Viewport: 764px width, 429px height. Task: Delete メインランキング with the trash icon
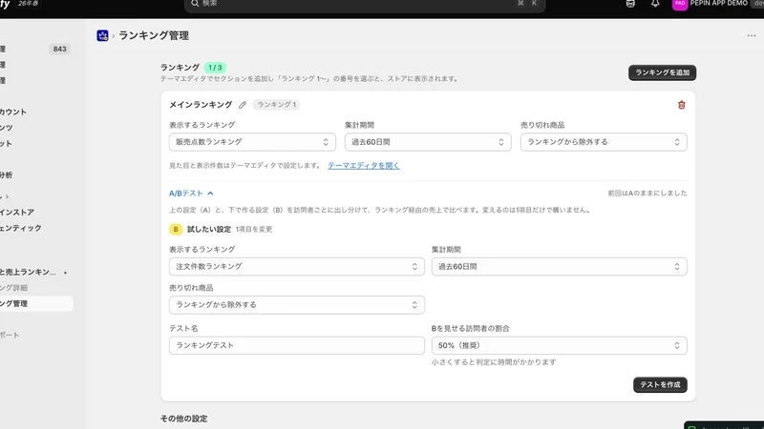coord(681,105)
